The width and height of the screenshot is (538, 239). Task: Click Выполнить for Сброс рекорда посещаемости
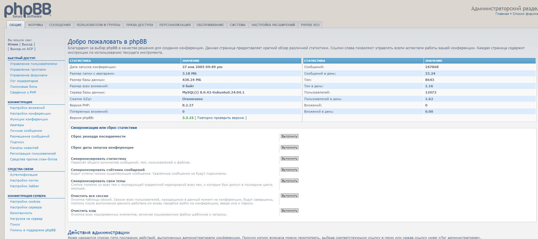pos(289,136)
